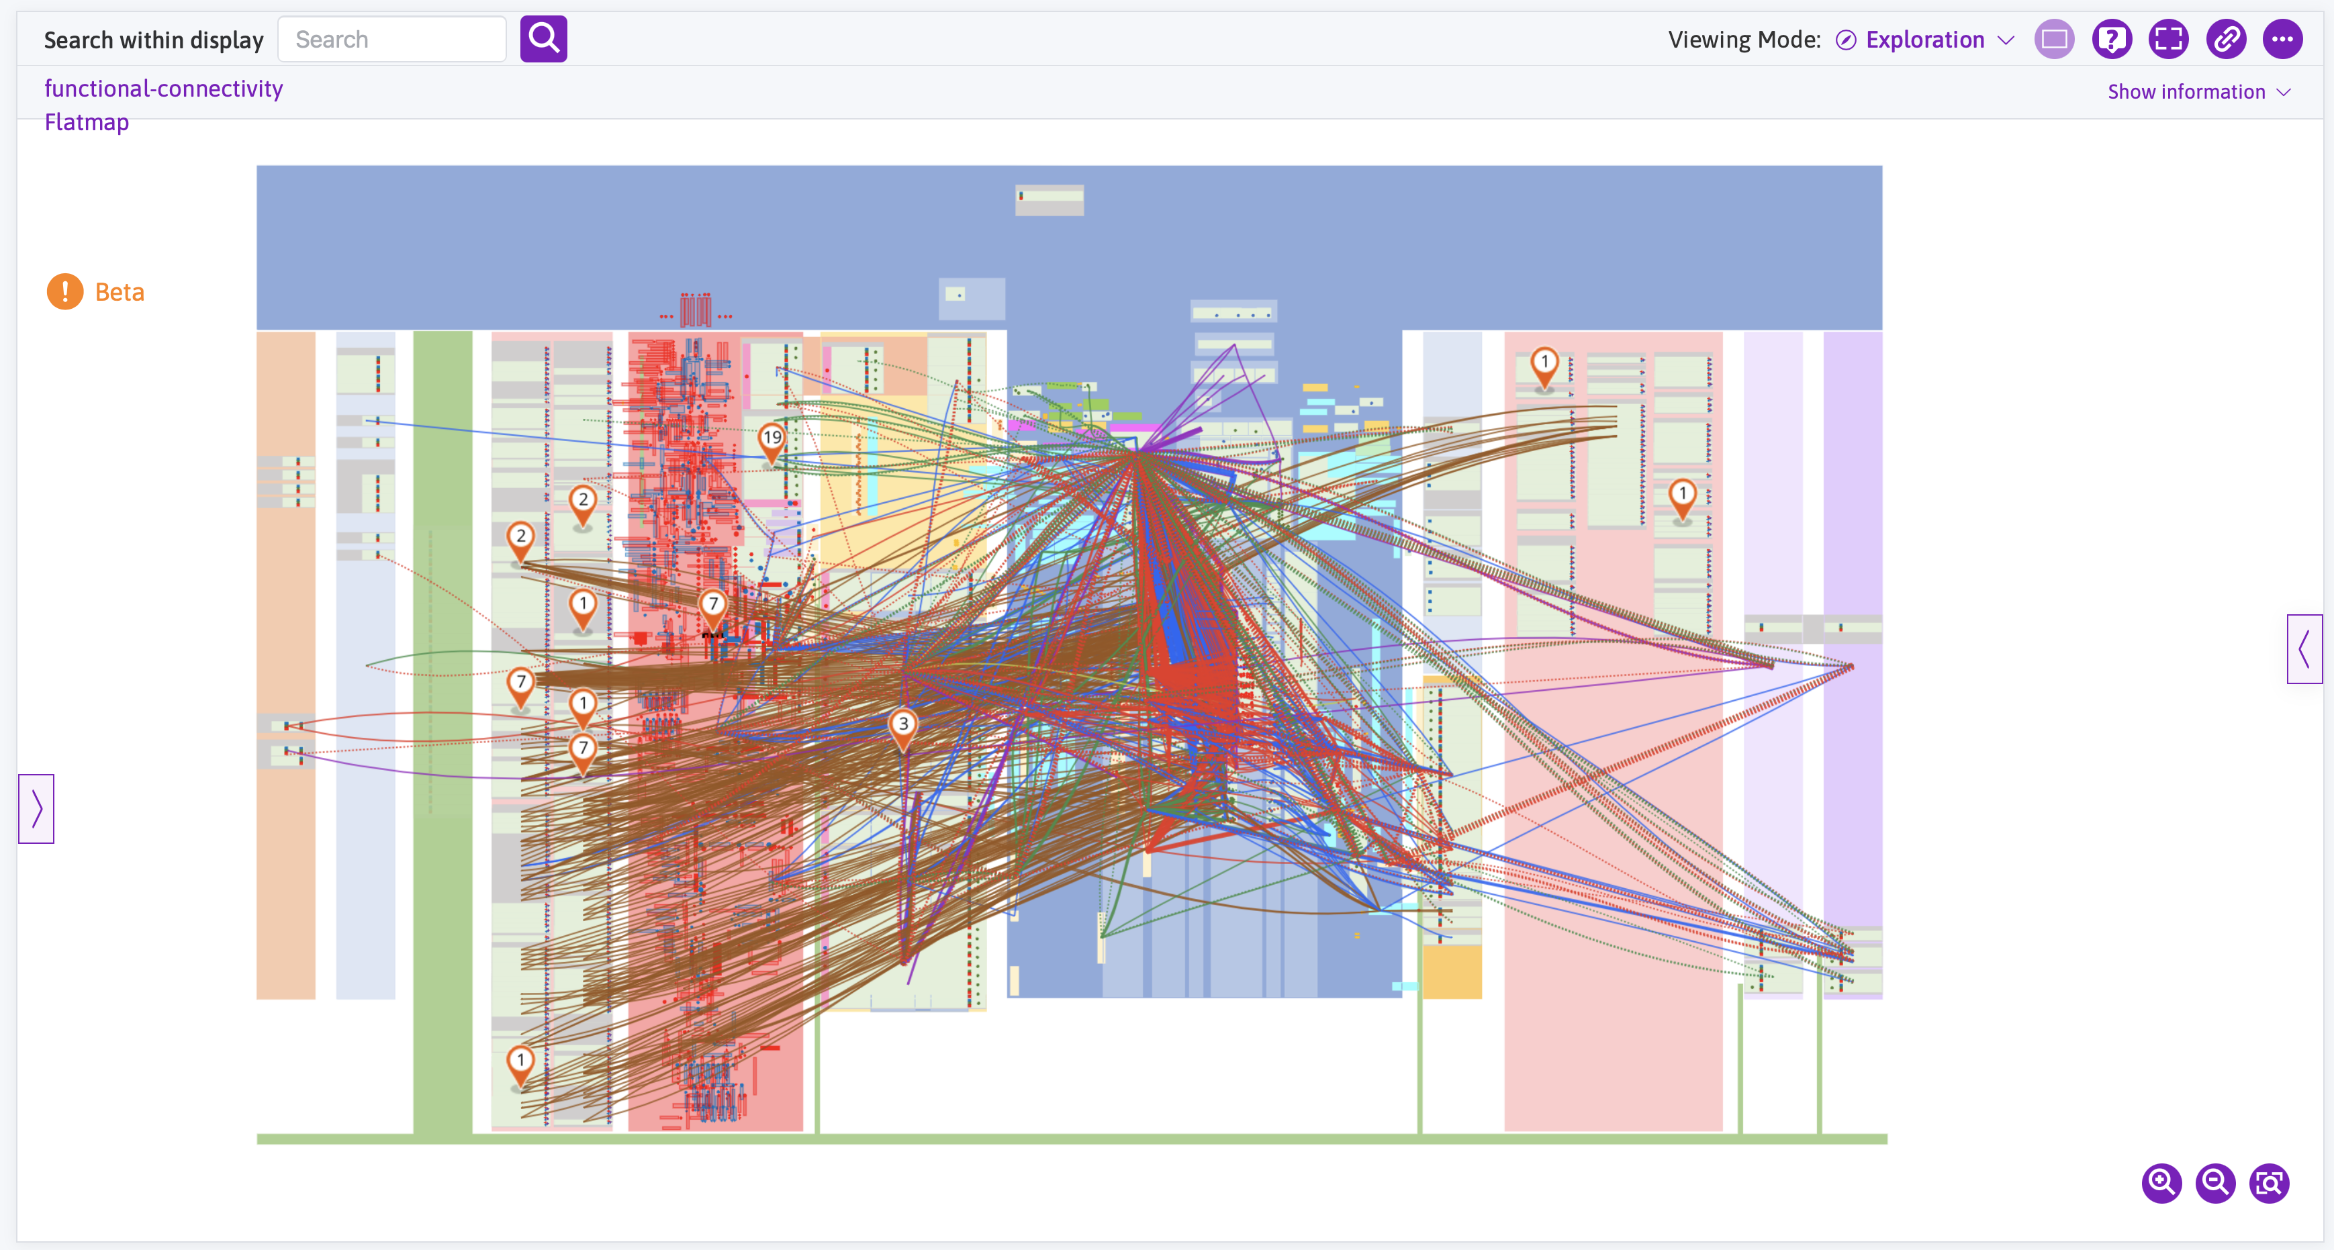
Task: Click the reset view fit icon
Action: click(x=2269, y=1183)
